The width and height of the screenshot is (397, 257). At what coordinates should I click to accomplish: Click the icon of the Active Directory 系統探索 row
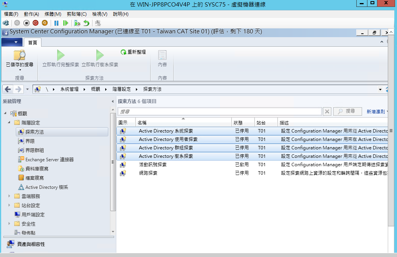click(x=123, y=131)
